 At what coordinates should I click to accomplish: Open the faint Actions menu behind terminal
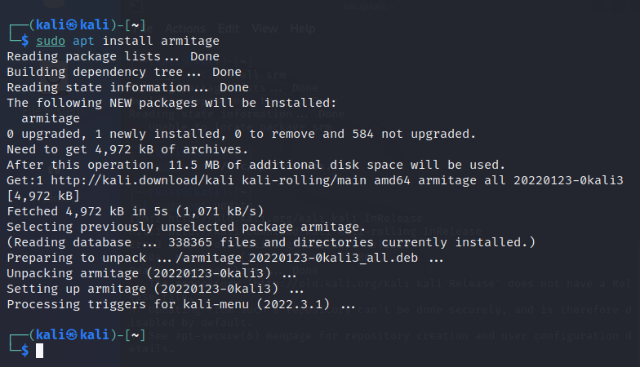[x=185, y=29]
